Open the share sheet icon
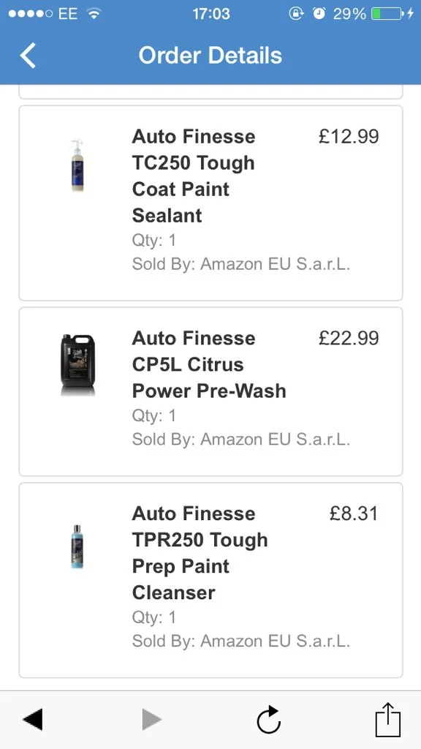This screenshot has height=749, width=421. pos(387,720)
